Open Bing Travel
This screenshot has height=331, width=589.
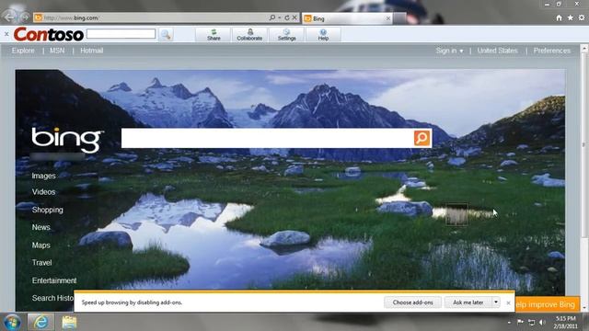pos(41,263)
